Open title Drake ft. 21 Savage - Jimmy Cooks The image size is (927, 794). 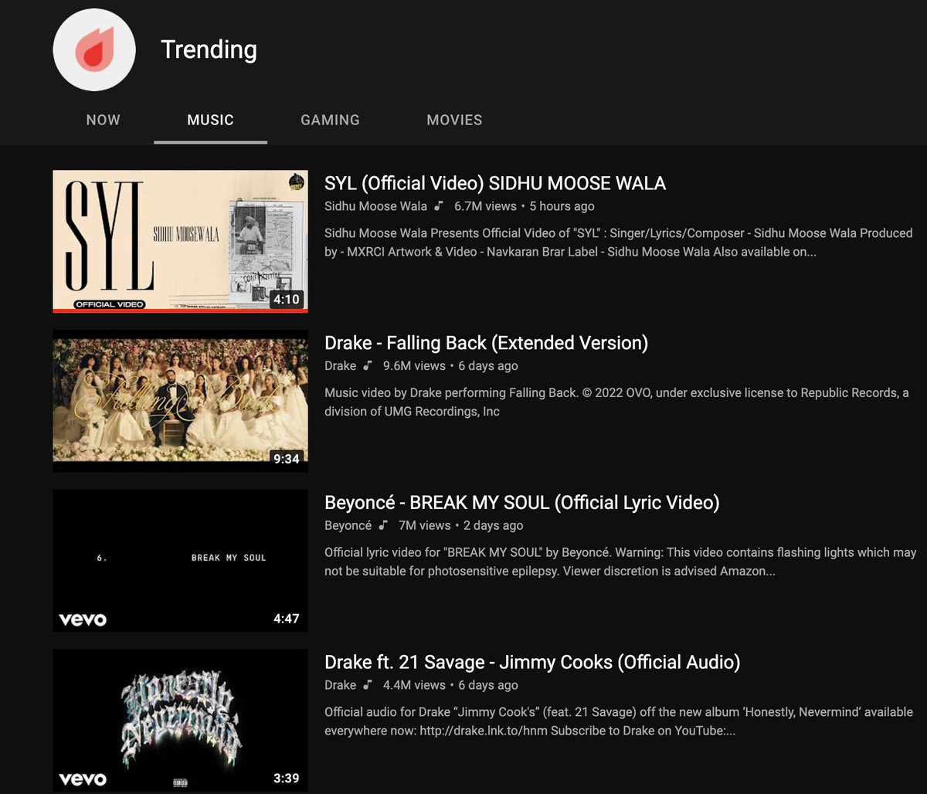pos(532,662)
